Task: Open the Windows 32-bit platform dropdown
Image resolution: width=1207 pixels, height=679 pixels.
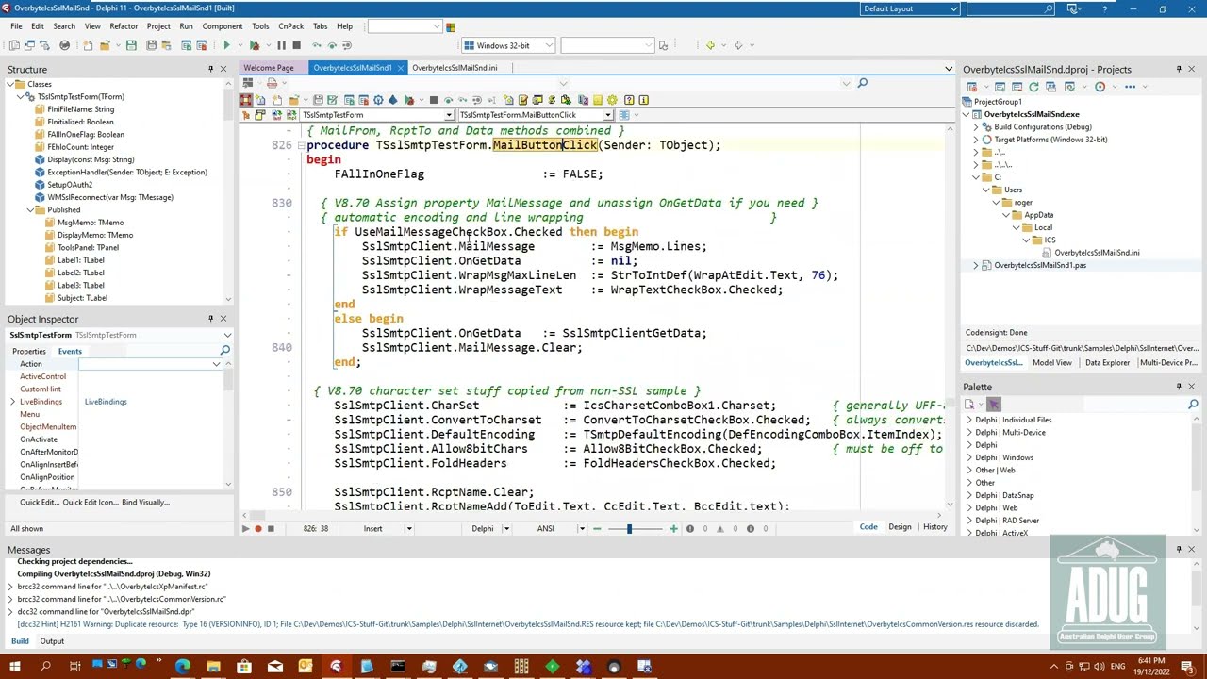Action: click(x=548, y=45)
